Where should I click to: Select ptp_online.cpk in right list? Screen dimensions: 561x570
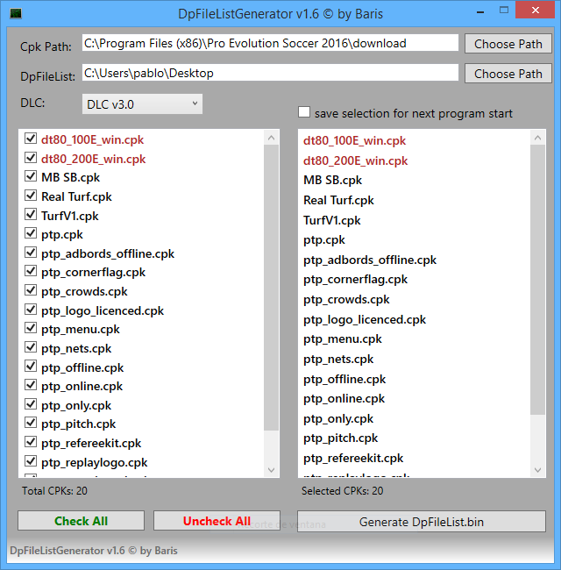(344, 399)
